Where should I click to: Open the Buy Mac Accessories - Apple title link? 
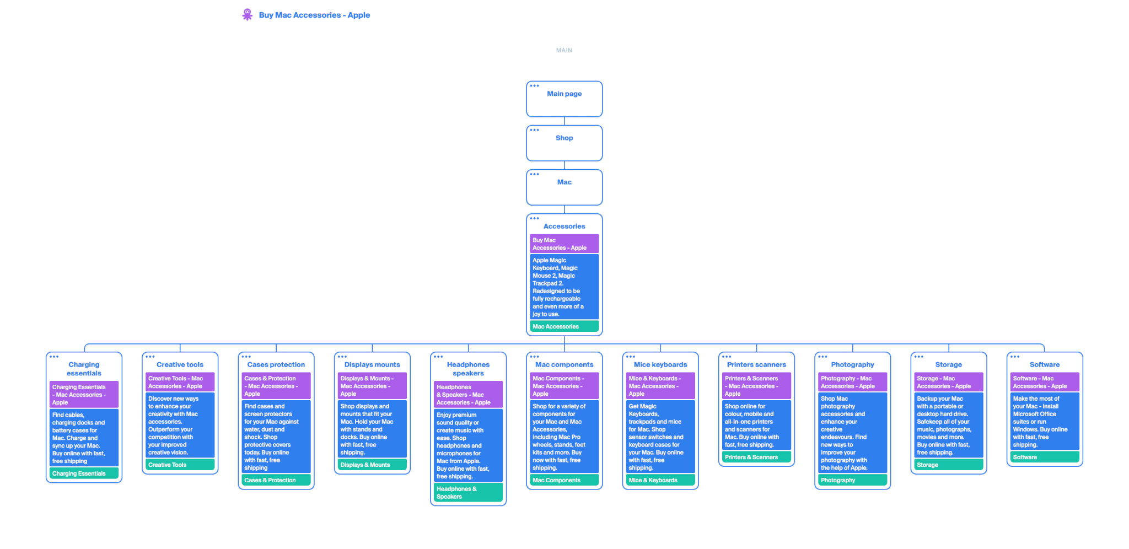(314, 15)
